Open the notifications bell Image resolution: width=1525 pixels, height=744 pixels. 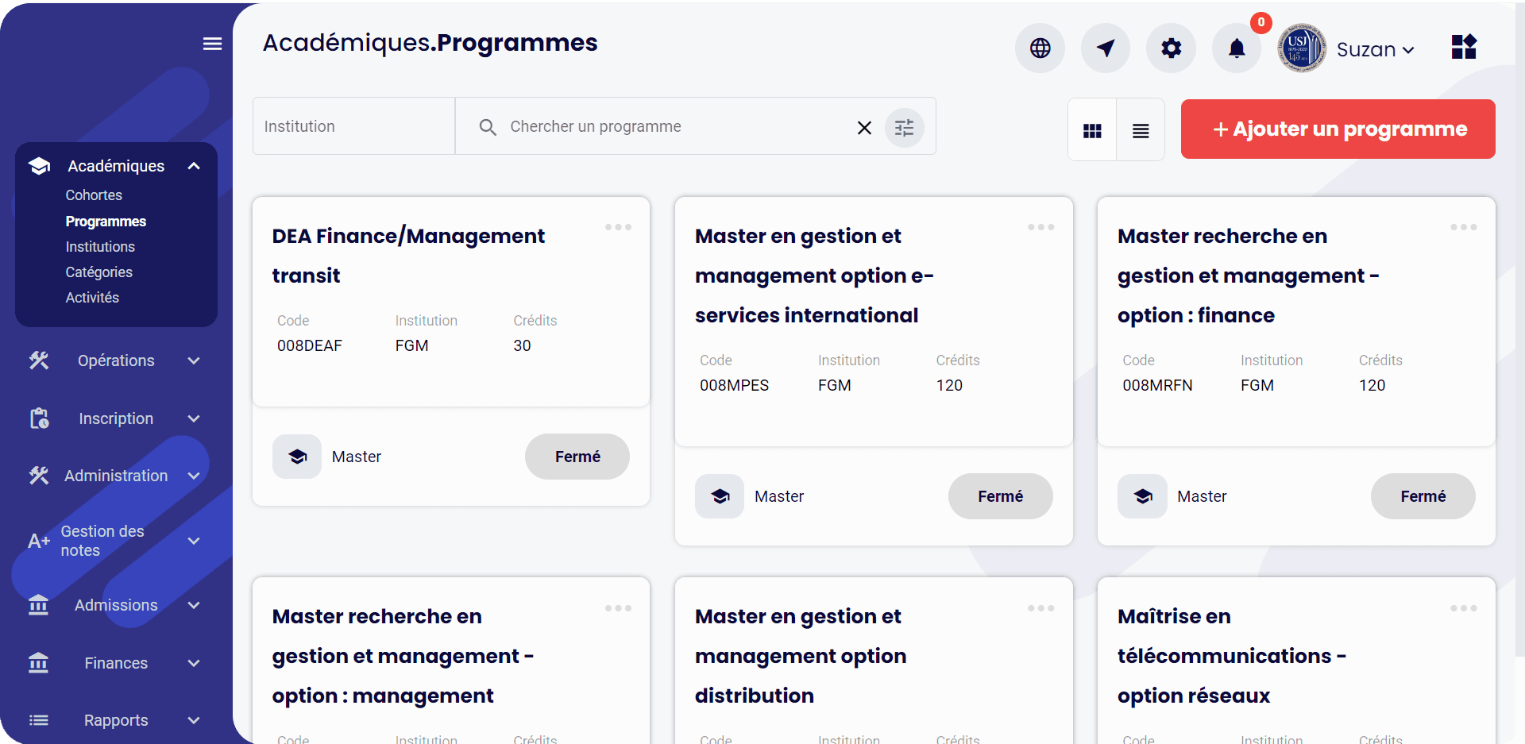click(x=1237, y=48)
